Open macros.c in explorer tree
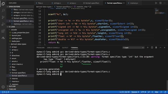This screenshot has width=168, height=94. pos(15,81)
